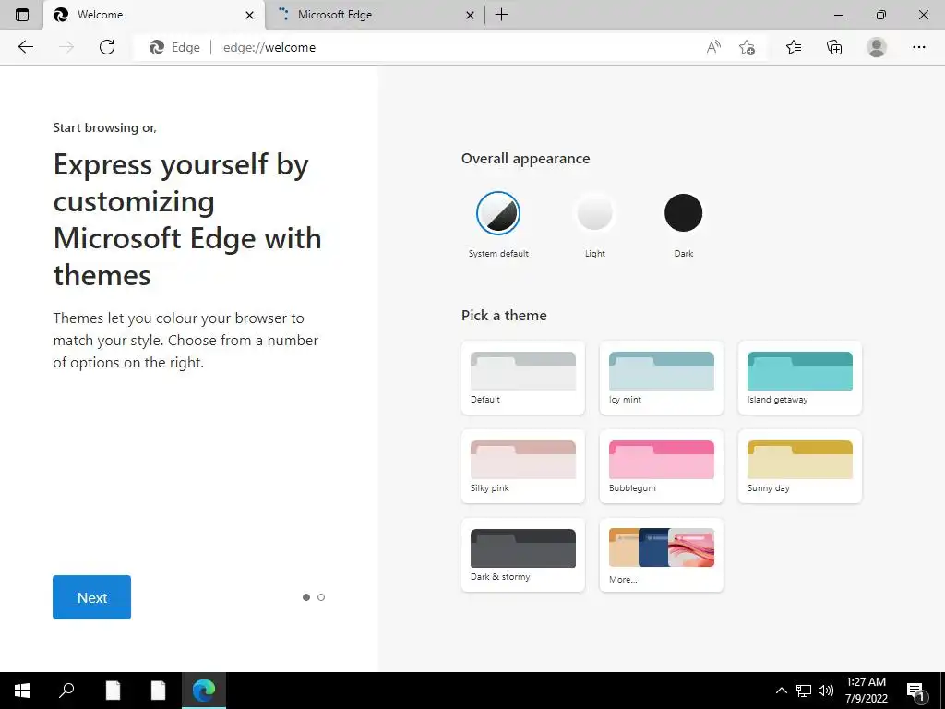Open the notification center icon
945x709 pixels.
coord(916,691)
